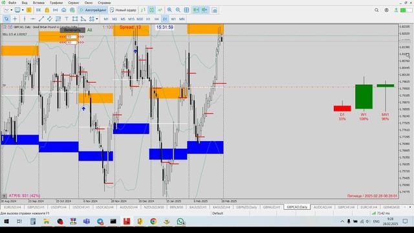Click the Новый ордер button
The image size is (414, 233).
tap(124, 10)
